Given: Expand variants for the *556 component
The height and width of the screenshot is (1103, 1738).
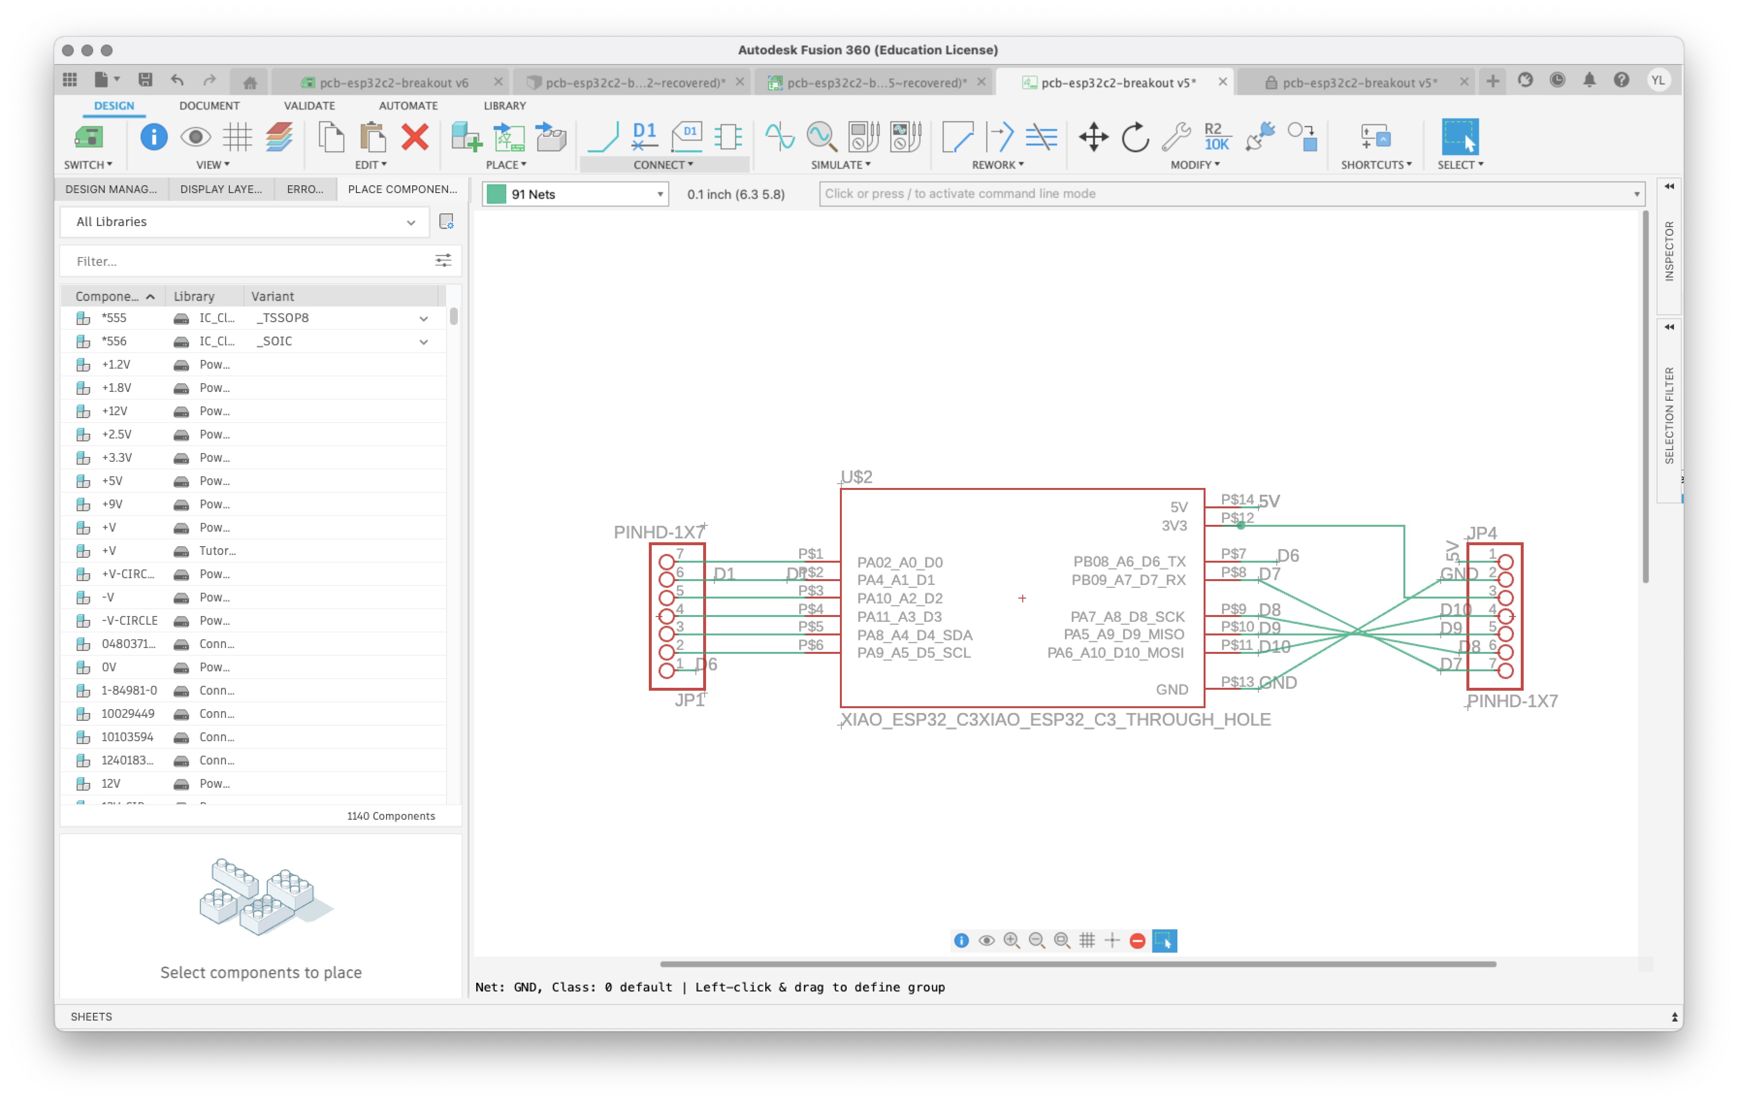Looking at the screenshot, I should pyautogui.click(x=424, y=341).
